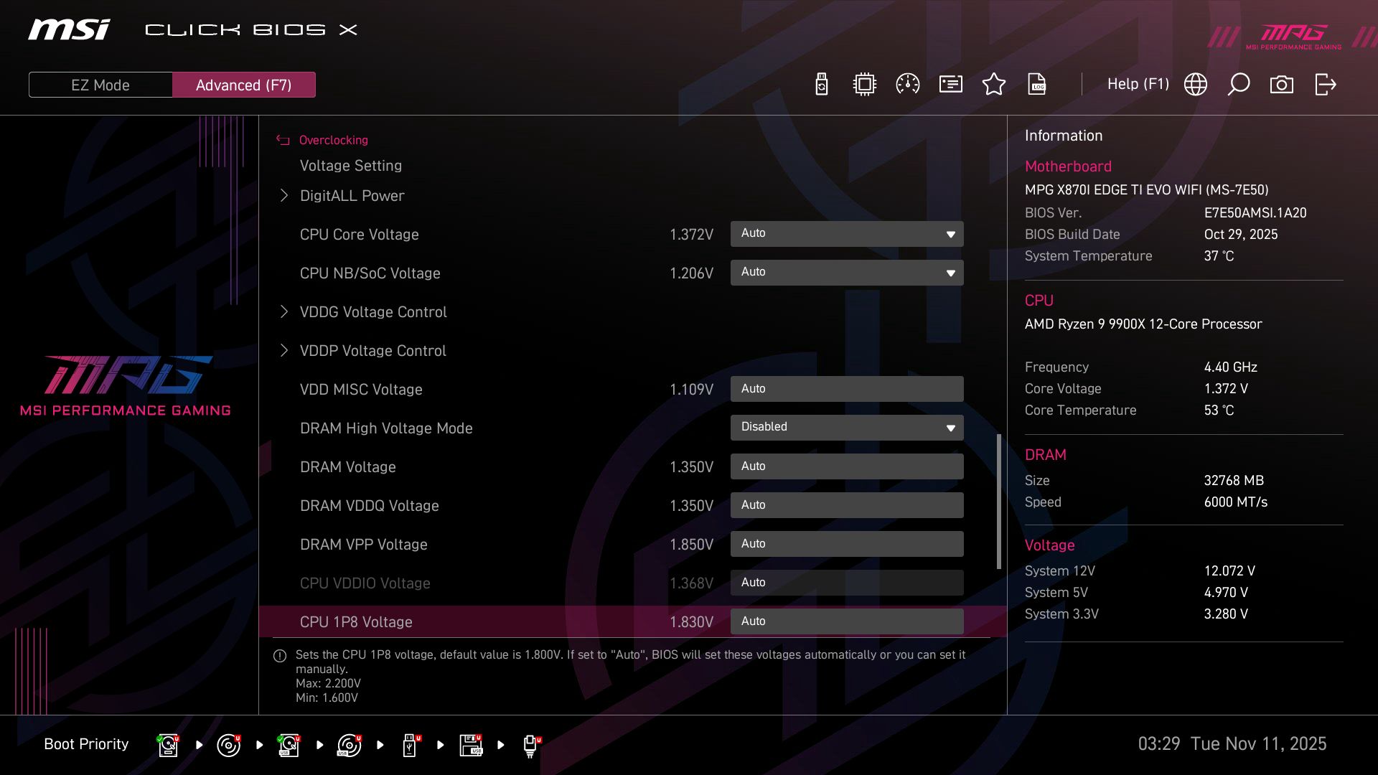Select the Advanced (F7) tab
The height and width of the screenshot is (775, 1378).
(244, 84)
